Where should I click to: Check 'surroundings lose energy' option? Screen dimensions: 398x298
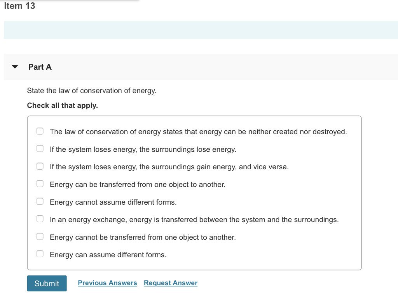pyautogui.click(x=40, y=149)
